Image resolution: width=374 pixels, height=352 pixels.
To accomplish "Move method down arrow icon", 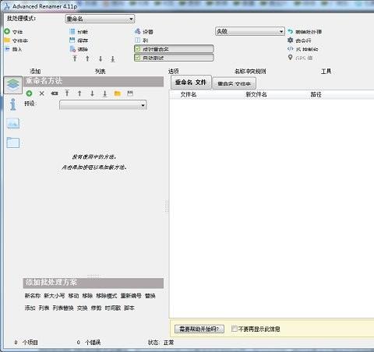I will 92,93.
